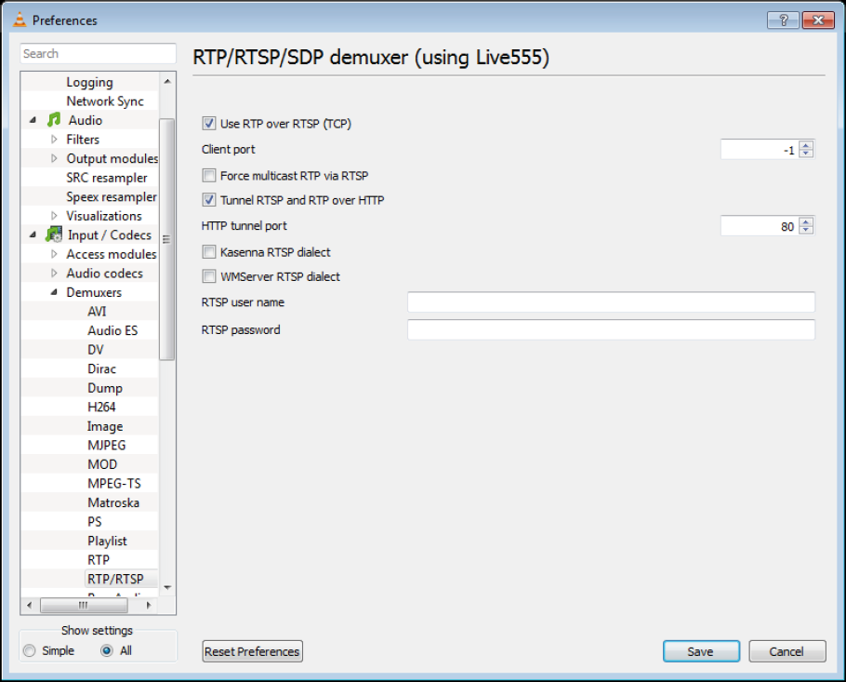The width and height of the screenshot is (846, 682).
Task: Click the music note icon next to Audio
Action: coord(53,120)
